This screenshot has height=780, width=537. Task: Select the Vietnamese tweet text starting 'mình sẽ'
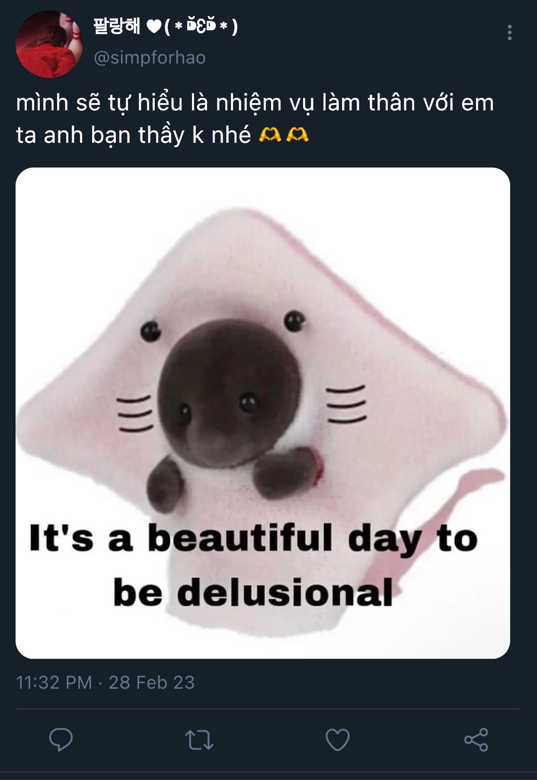(x=255, y=119)
